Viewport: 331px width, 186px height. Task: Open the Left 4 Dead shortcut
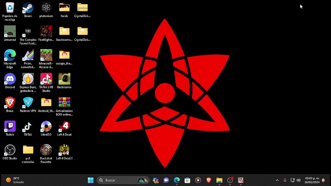(64, 127)
